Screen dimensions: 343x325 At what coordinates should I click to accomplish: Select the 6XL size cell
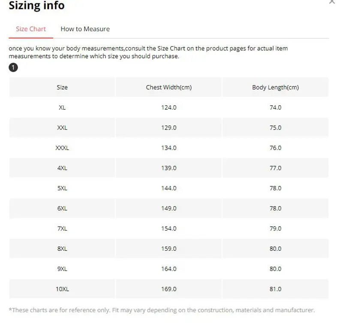(62, 208)
